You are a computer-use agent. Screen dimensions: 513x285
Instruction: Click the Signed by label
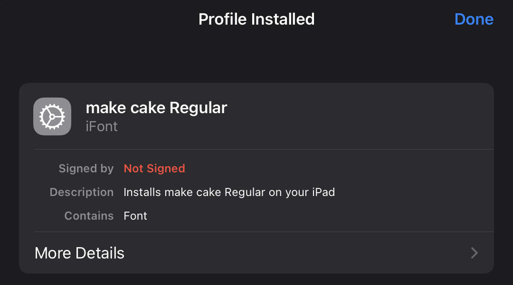(86, 169)
